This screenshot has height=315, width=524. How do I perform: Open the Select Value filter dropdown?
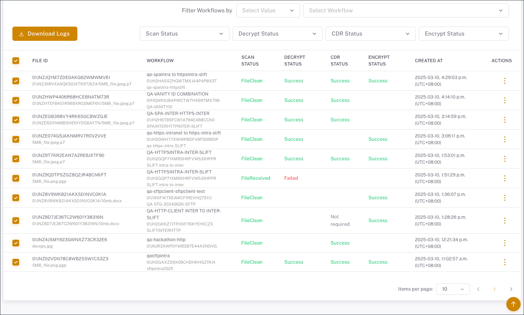tap(268, 10)
